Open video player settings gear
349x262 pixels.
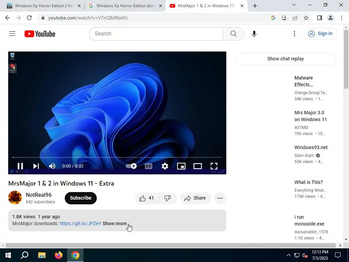click(x=165, y=166)
